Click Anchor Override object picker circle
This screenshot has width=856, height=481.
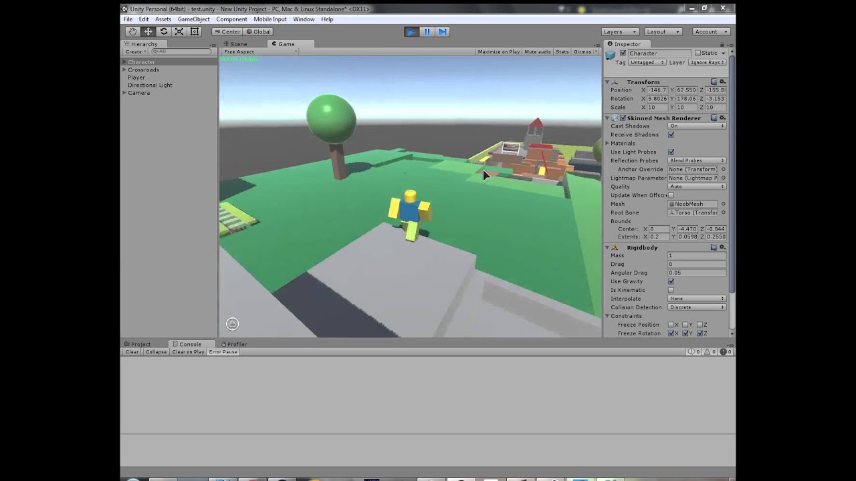pos(723,169)
